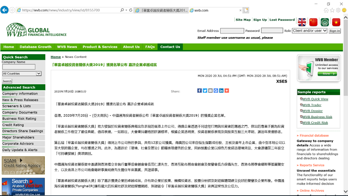The image size is (348, 196).
Task: Open the WVB Credit Risk sample report
Action: coord(315,122)
